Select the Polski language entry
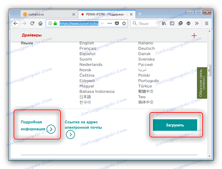 point(144,75)
